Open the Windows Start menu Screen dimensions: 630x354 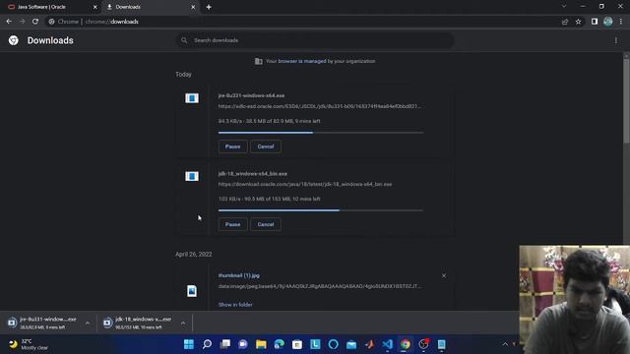tap(189, 344)
